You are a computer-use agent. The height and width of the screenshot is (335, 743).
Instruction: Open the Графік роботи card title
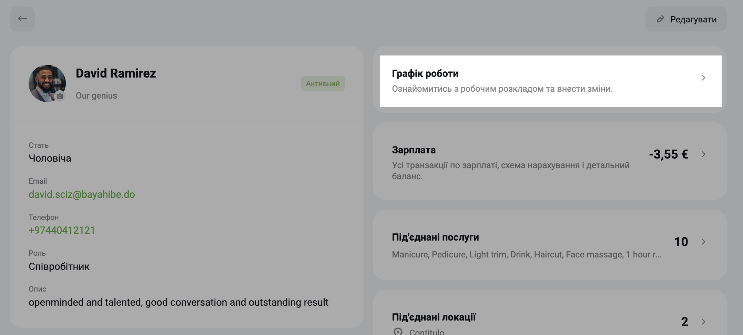click(x=425, y=74)
